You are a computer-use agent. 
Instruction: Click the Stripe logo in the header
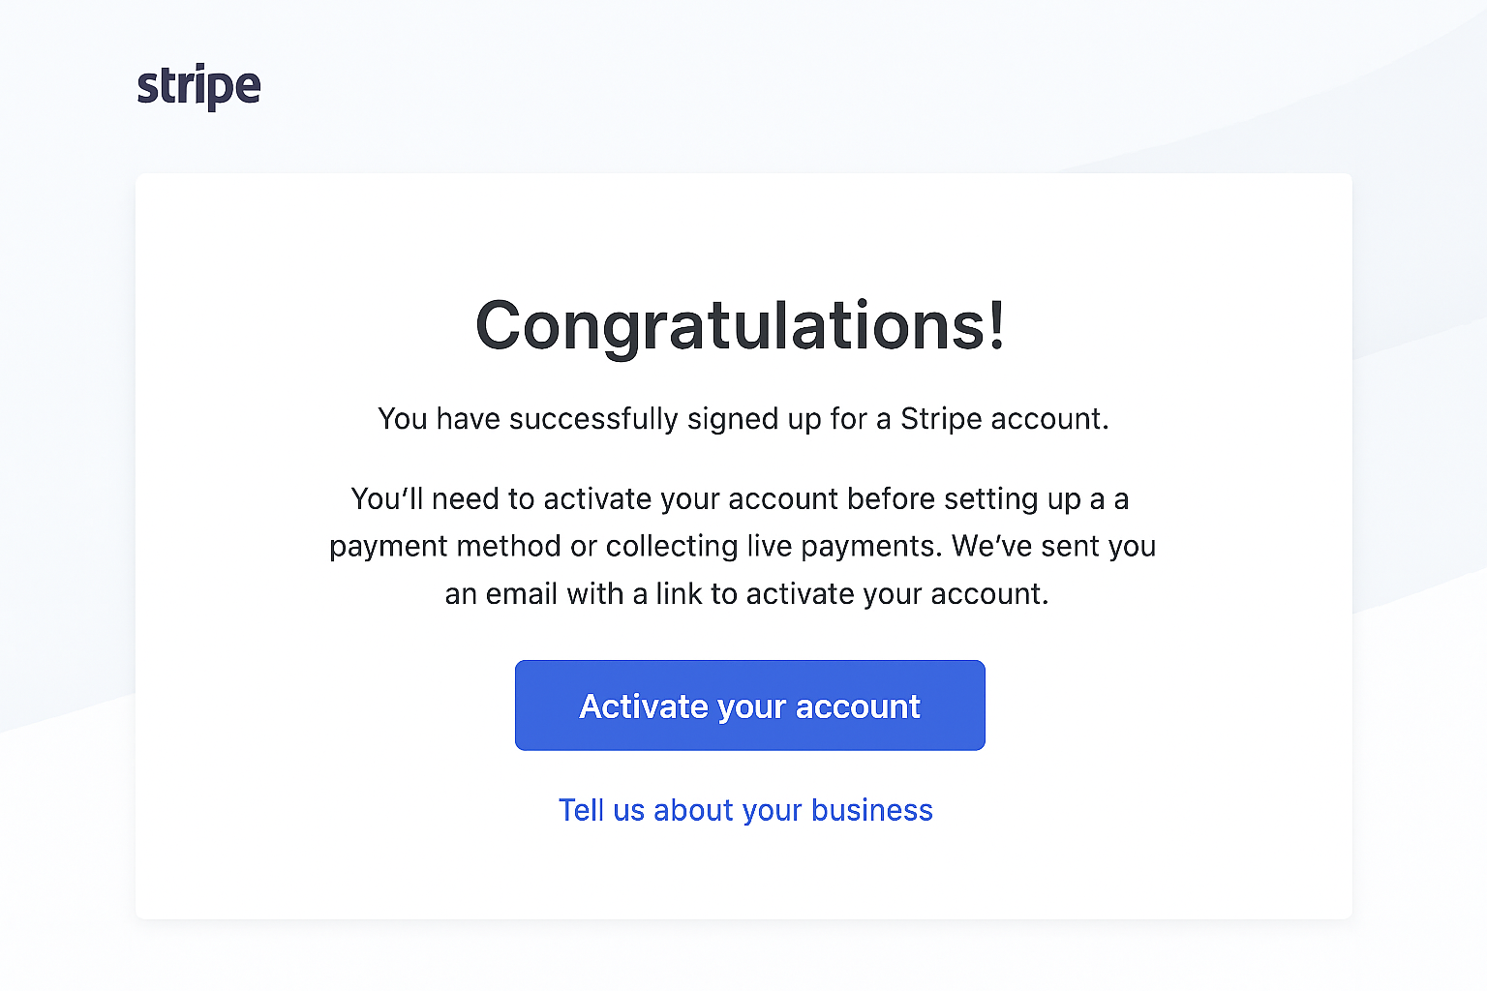[x=198, y=86]
